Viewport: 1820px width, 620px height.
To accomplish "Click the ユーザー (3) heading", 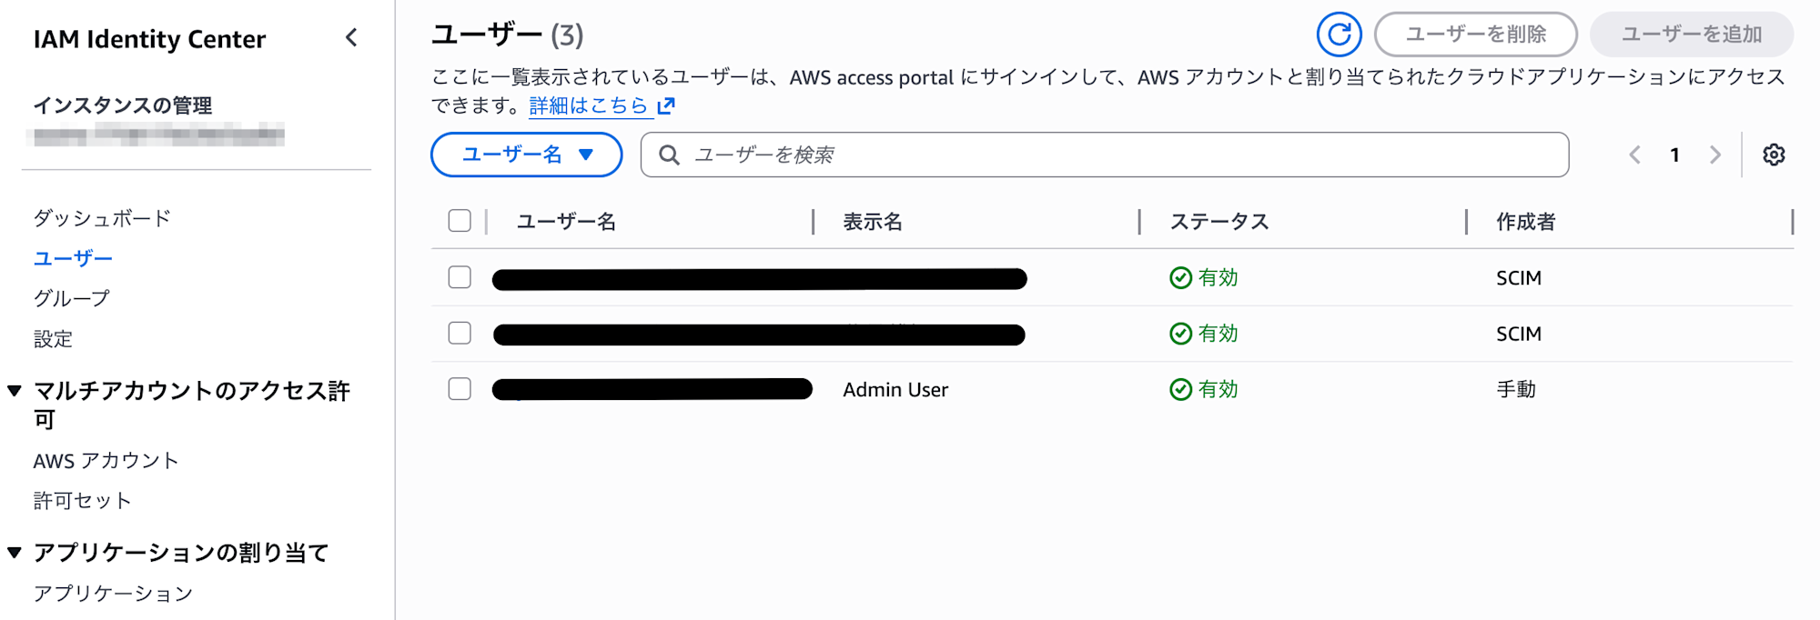I will 507,35.
